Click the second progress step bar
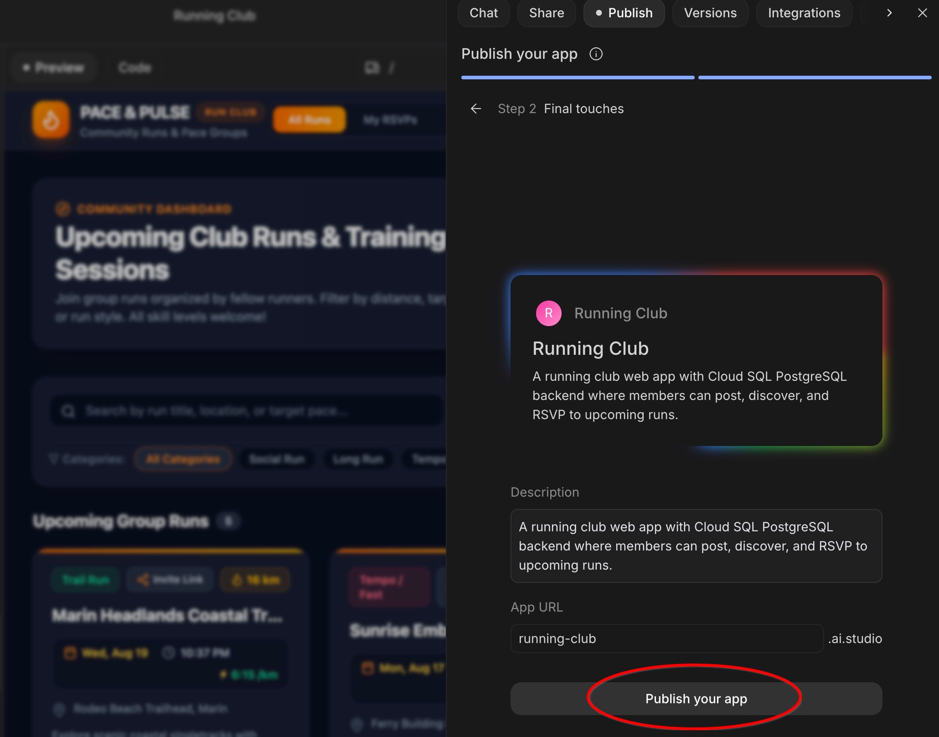The height and width of the screenshot is (737, 939). coord(815,78)
